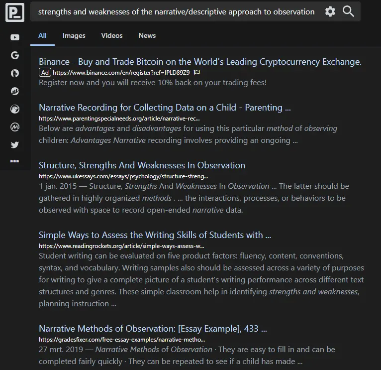Click snippet starting '1 jan. 2015 — Structure'
This screenshot has height=370, width=381.
(x=194, y=198)
